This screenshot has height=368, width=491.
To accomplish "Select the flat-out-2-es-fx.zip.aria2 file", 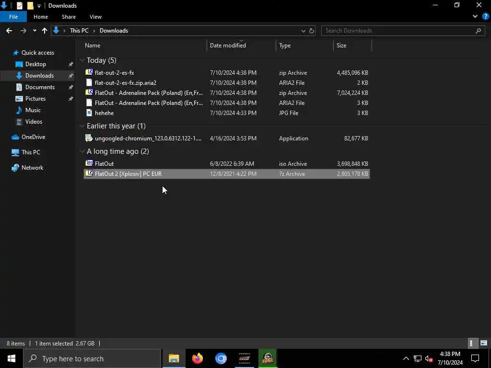I will coord(126,82).
